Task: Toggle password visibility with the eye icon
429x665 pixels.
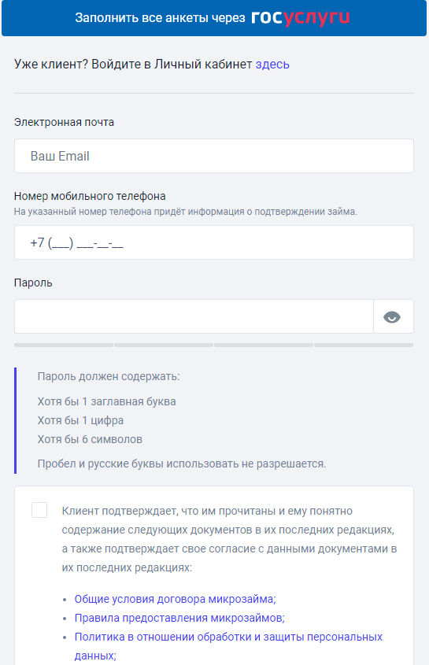Action: [x=394, y=317]
